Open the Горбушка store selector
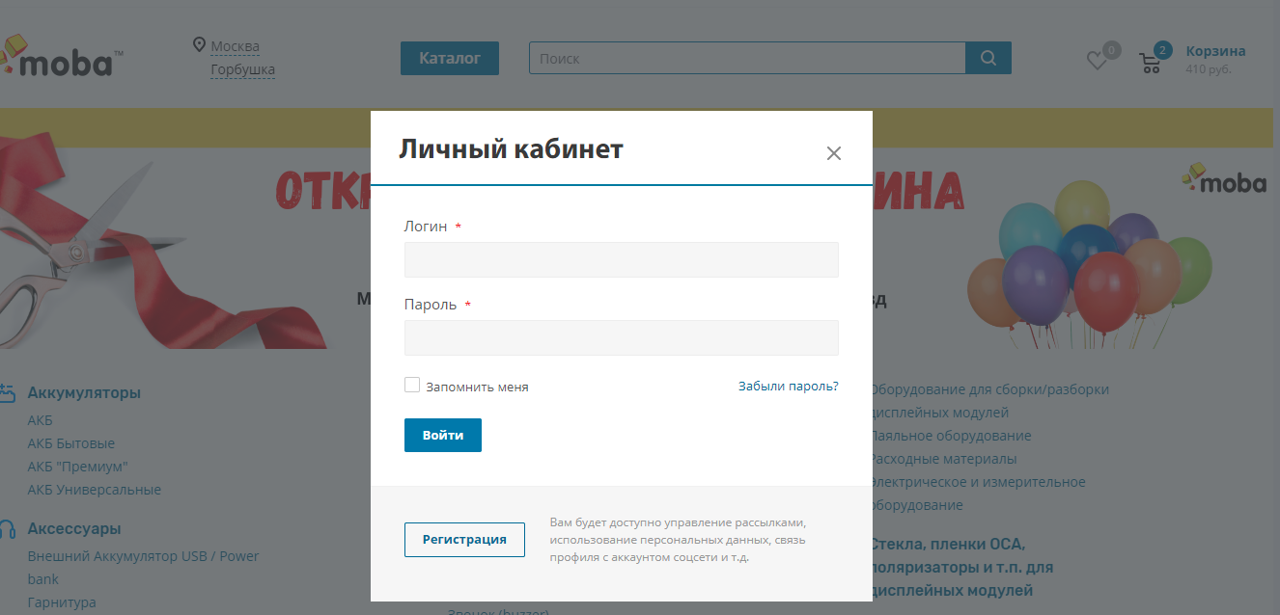The image size is (1280, 615). [x=242, y=69]
